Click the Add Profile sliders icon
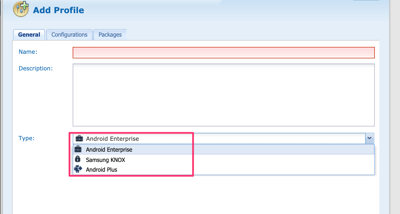The height and width of the screenshot is (214, 400). (x=21, y=10)
